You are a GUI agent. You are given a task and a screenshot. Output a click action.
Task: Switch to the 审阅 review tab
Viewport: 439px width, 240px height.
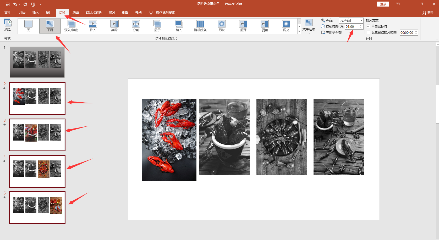(x=112, y=13)
